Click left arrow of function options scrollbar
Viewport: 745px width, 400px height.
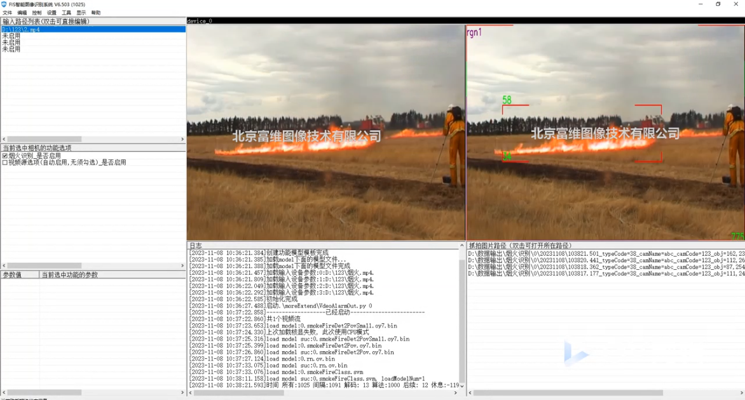tap(4, 266)
